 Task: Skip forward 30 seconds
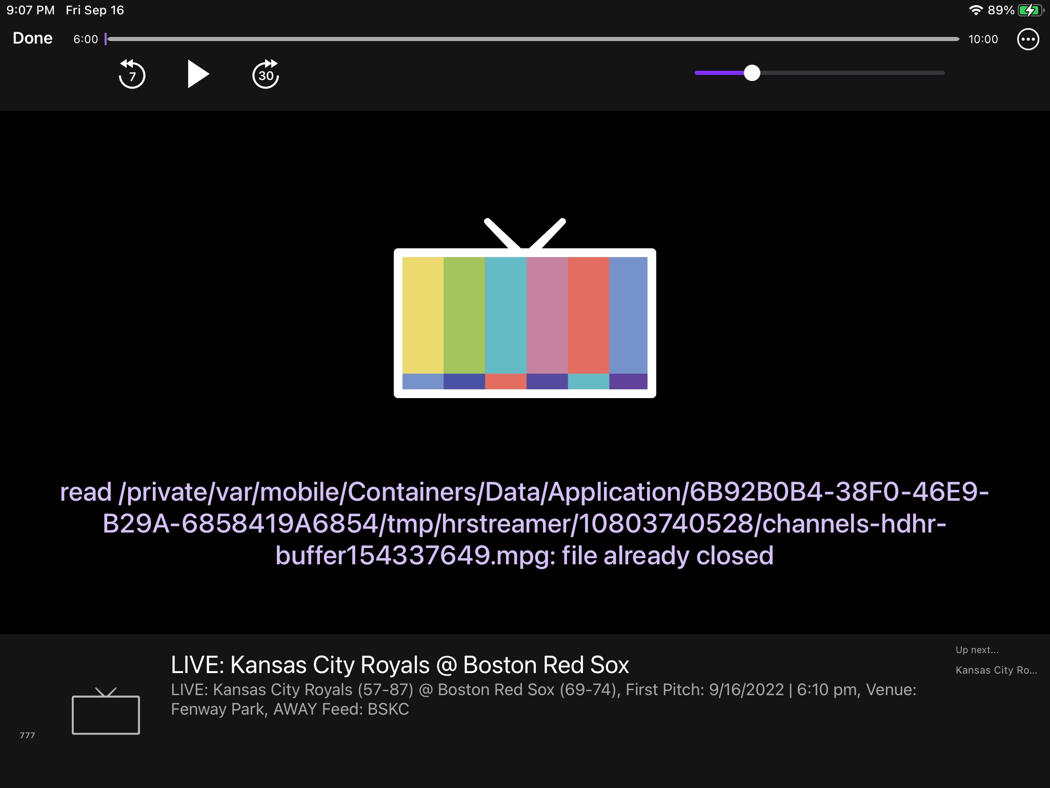pos(266,74)
